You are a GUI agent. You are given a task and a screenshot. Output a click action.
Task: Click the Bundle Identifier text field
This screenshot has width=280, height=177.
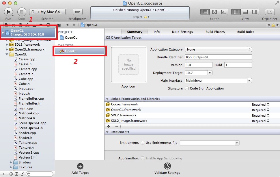(218, 57)
